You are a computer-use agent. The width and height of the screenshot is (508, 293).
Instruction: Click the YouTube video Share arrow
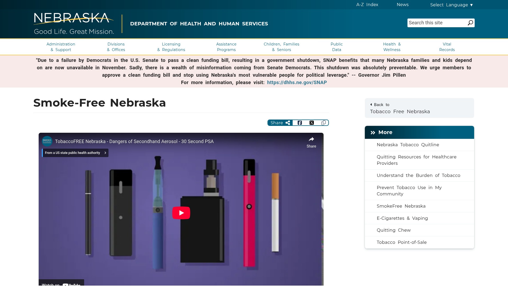[x=311, y=142]
